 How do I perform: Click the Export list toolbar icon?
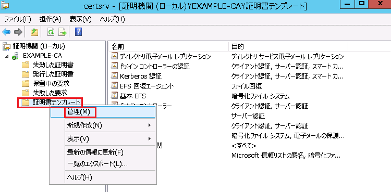(x=63, y=32)
